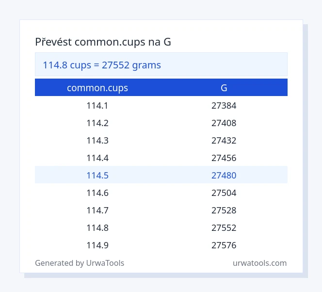Select the cell value 114.3
322x292 pixels.
click(x=97, y=141)
